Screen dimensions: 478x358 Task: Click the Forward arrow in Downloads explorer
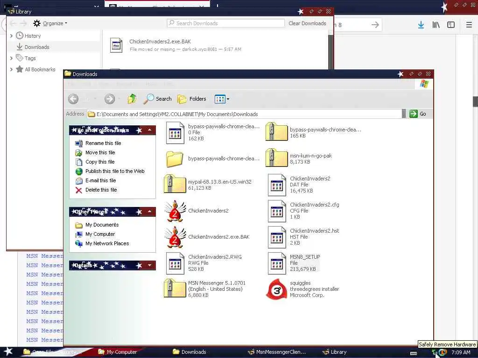pyautogui.click(x=110, y=99)
